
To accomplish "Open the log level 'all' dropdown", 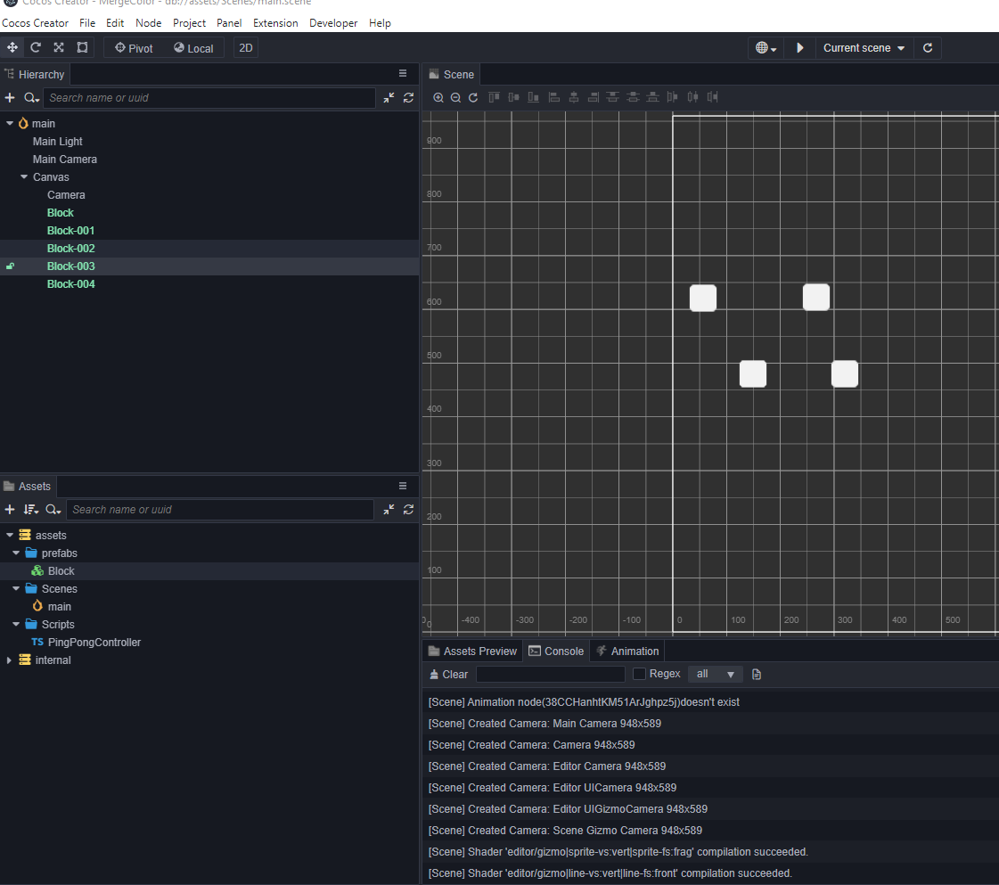I will pos(716,675).
